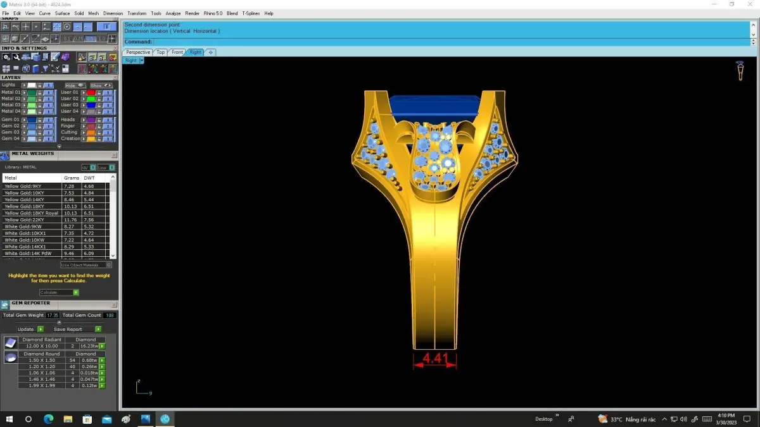Expand the layers panel down arrow
This screenshot has width=760, height=427.
(59, 147)
